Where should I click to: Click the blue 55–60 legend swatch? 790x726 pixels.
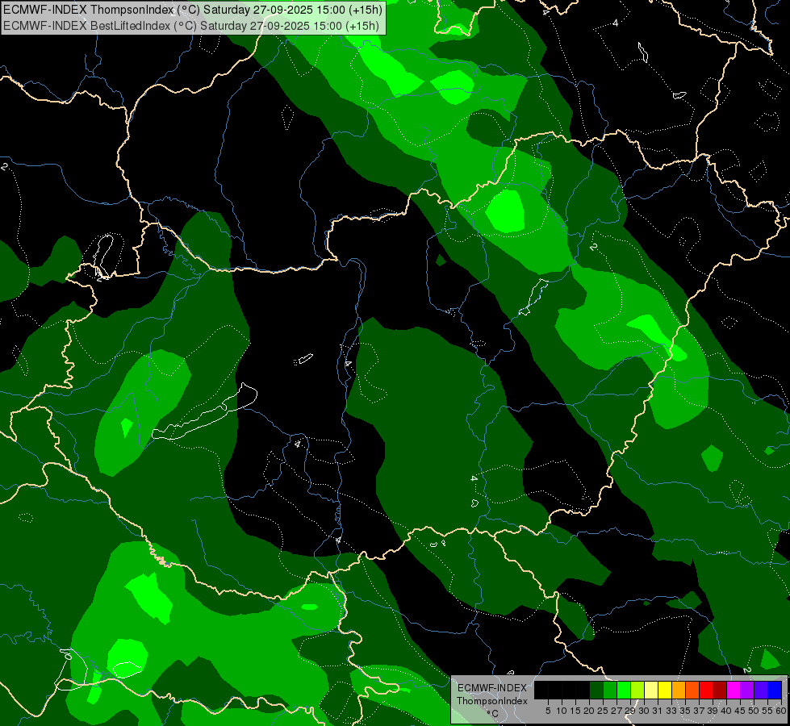tap(775, 690)
